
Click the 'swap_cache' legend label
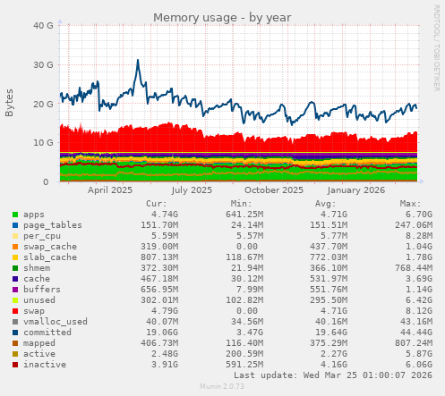tap(50, 247)
